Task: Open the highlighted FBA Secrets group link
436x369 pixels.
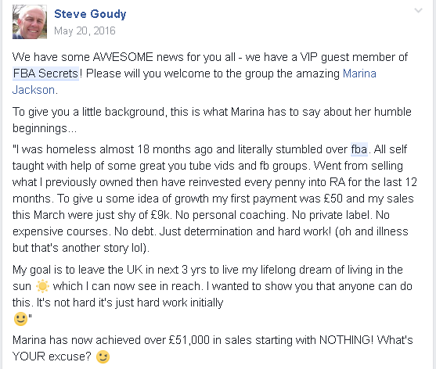Action: pos(46,73)
